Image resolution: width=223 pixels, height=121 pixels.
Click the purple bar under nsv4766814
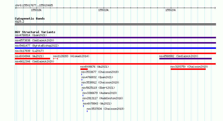[115, 38]
